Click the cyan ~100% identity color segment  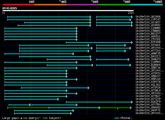click(146, 5)
